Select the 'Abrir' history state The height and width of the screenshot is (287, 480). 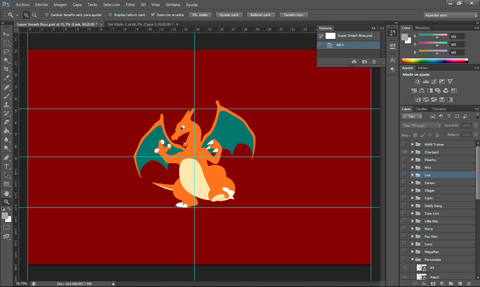pos(349,45)
